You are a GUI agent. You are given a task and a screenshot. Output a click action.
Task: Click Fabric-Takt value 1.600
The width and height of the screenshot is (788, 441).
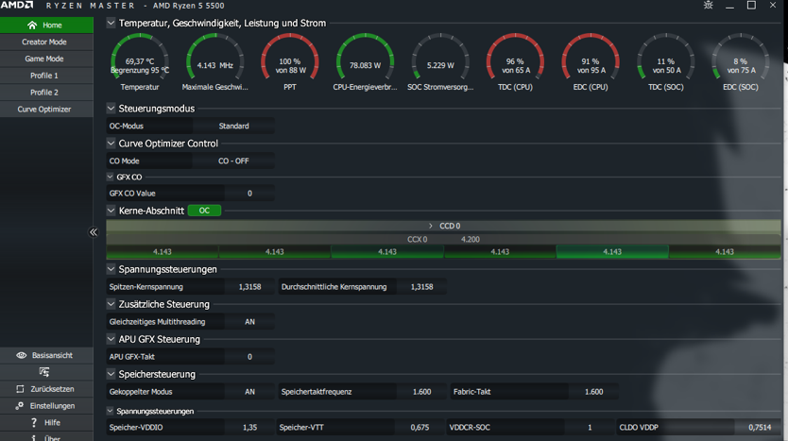click(x=593, y=392)
